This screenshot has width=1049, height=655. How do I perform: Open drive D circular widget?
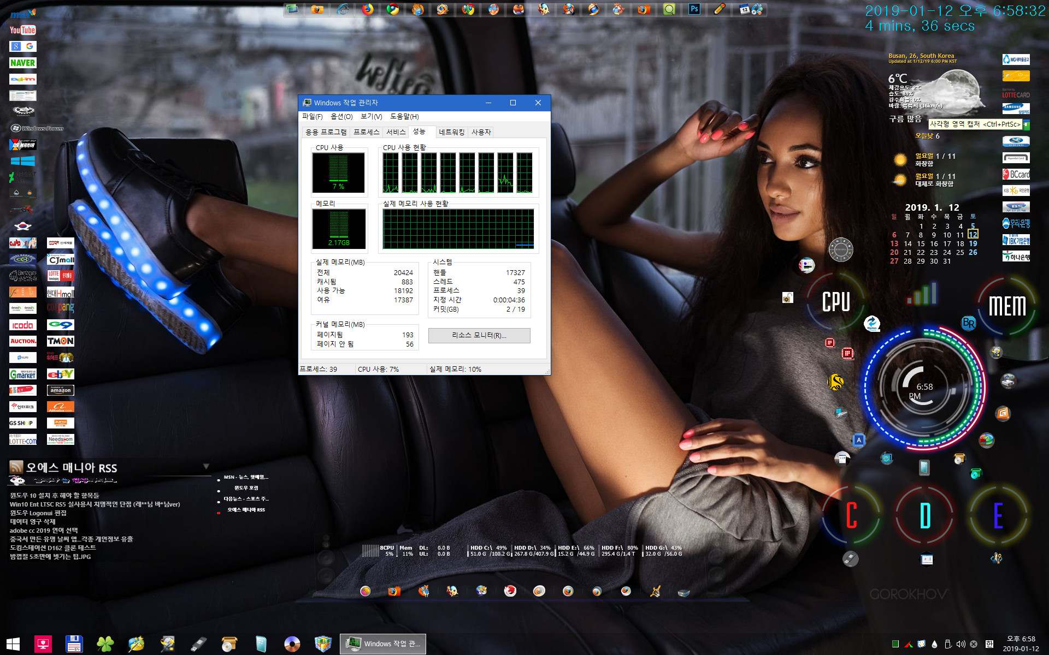click(924, 515)
